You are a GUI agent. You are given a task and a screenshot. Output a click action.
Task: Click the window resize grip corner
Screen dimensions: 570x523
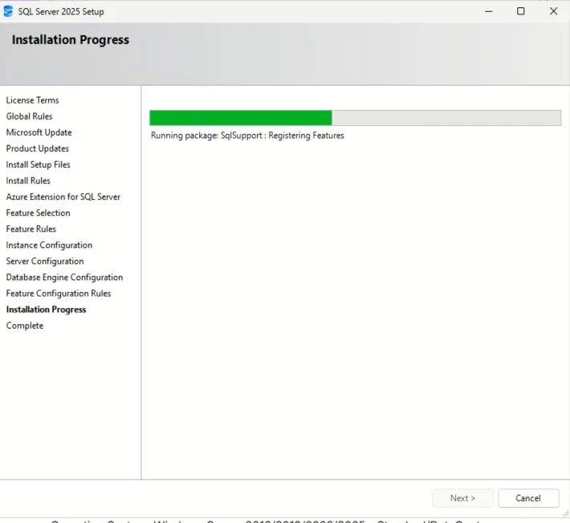point(566,513)
